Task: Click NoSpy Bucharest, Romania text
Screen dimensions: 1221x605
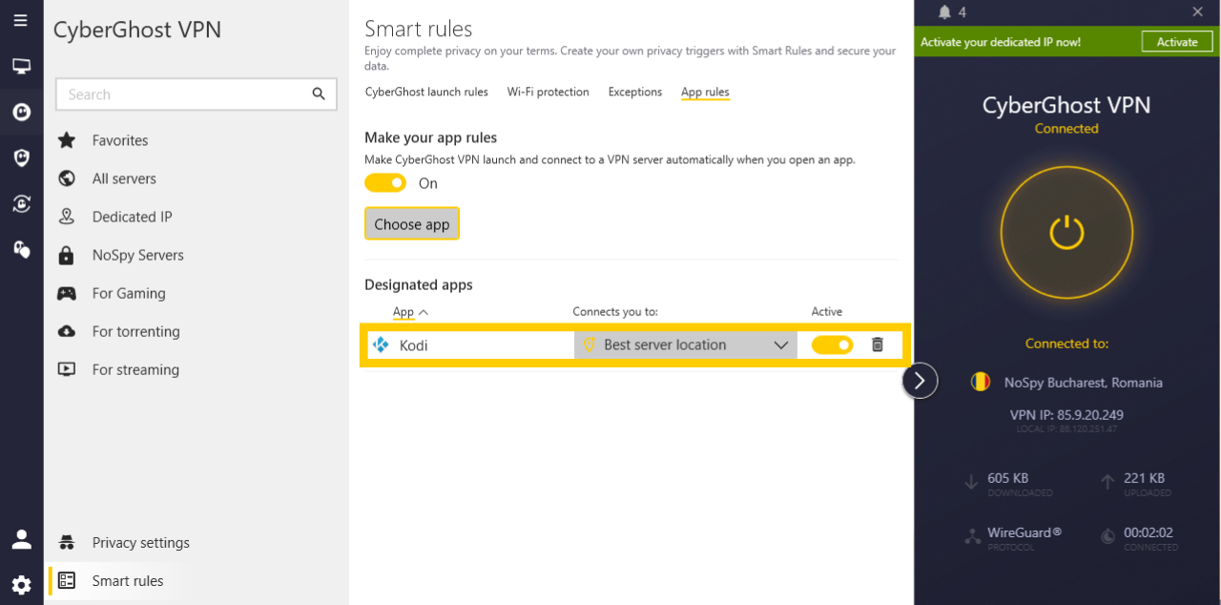Action: [1083, 382]
